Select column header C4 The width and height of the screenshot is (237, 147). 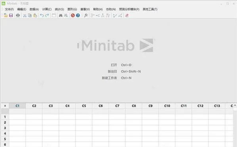click(x=67, y=106)
